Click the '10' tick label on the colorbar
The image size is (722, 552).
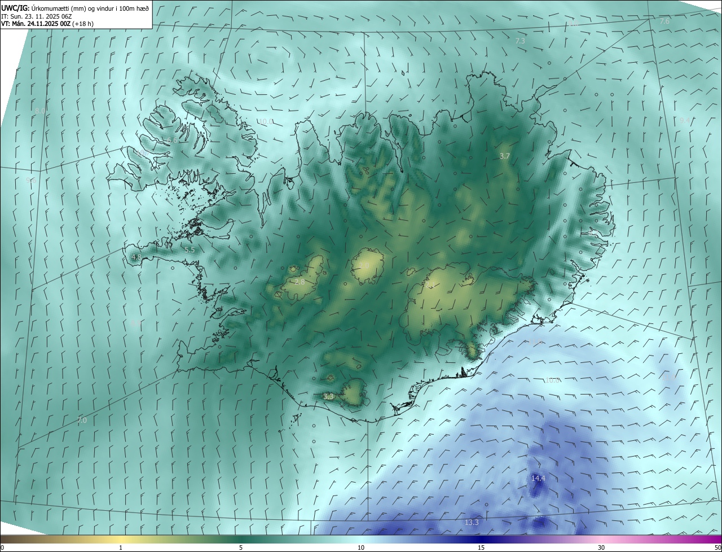pyautogui.click(x=361, y=547)
